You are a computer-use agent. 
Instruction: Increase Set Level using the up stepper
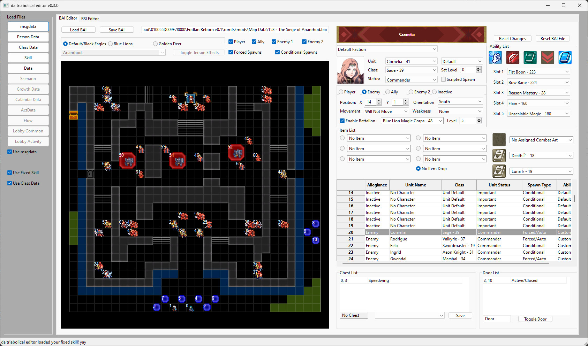coord(478,68)
